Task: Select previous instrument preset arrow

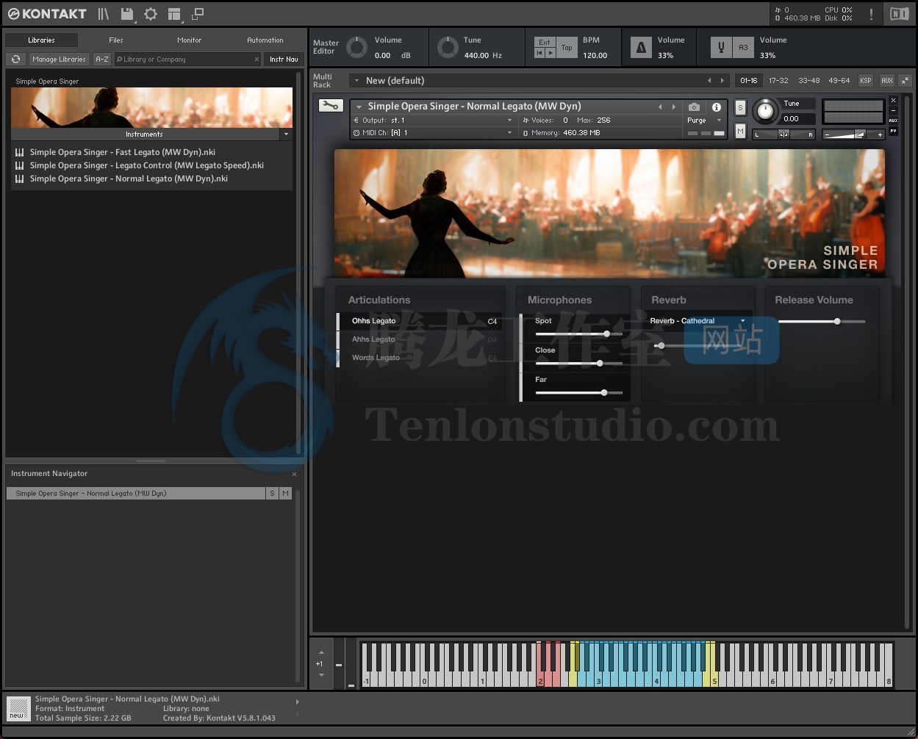Action: [x=660, y=107]
